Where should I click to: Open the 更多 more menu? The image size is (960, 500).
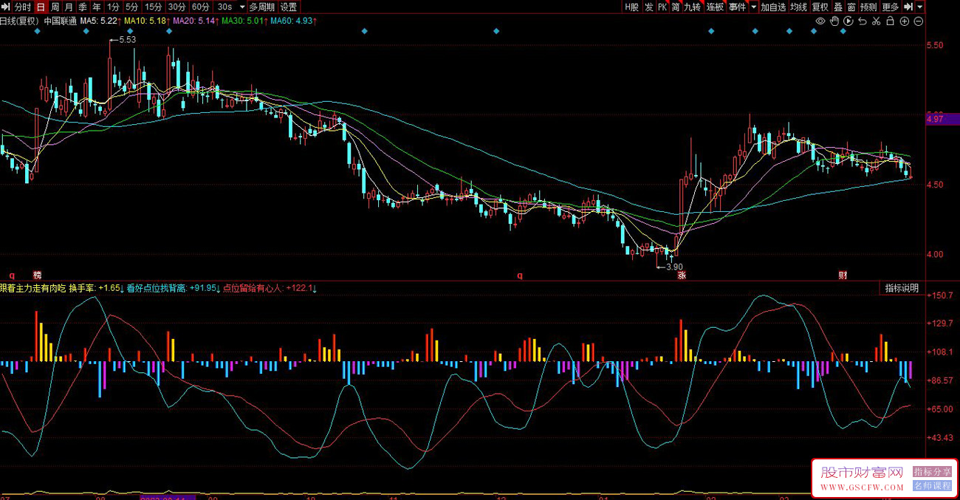point(891,7)
